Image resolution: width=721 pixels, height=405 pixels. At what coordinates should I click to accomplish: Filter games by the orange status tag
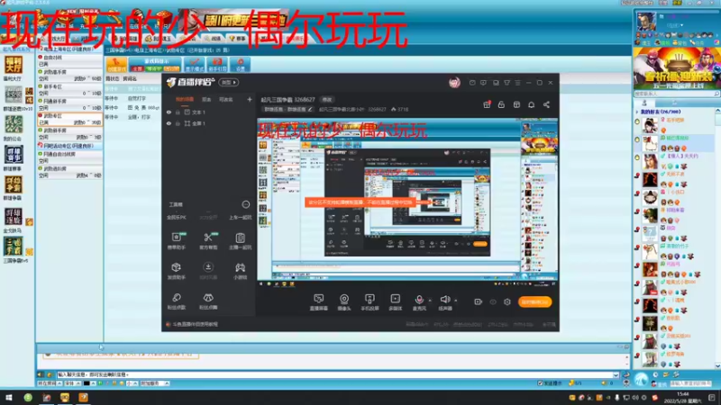(171, 69)
